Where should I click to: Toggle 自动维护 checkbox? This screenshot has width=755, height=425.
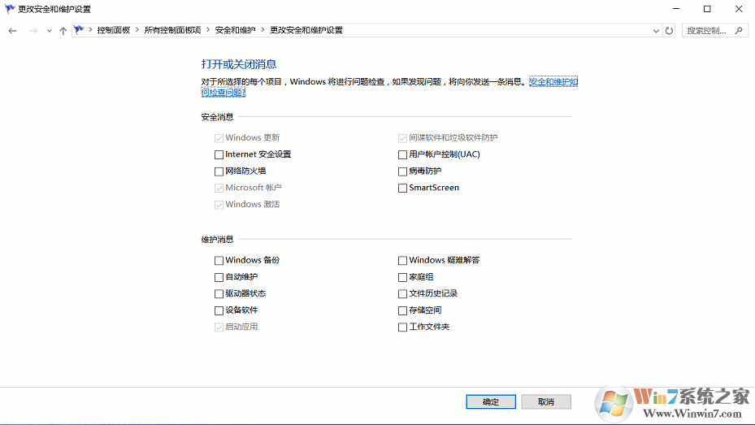219,277
